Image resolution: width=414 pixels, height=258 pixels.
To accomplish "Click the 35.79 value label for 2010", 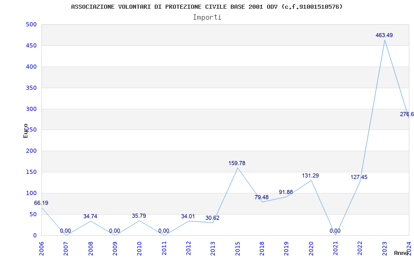I will [x=139, y=216].
